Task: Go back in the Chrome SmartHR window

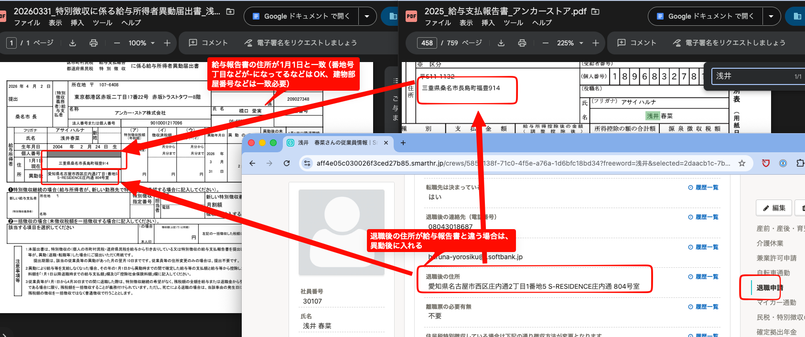Action: click(x=252, y=163)
